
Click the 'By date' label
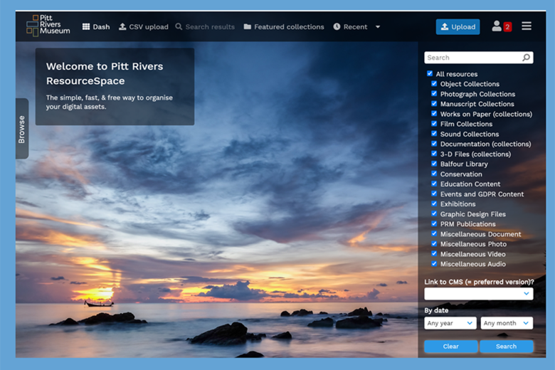[x=436, y=310]
